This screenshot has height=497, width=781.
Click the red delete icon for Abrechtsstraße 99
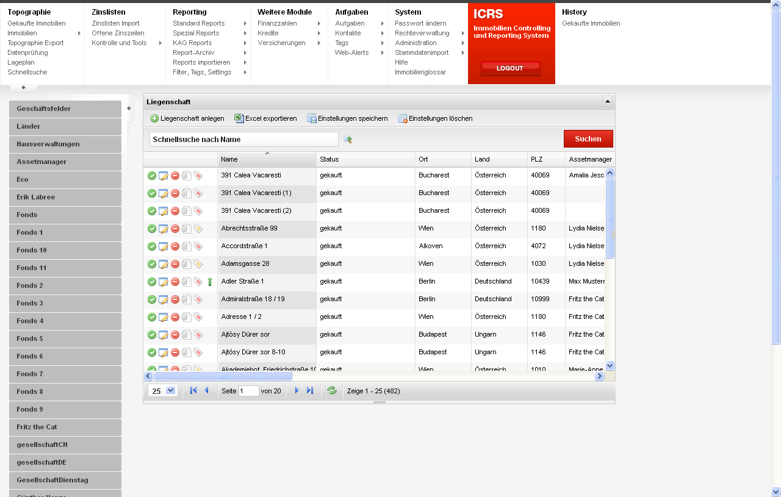(175, 229)
